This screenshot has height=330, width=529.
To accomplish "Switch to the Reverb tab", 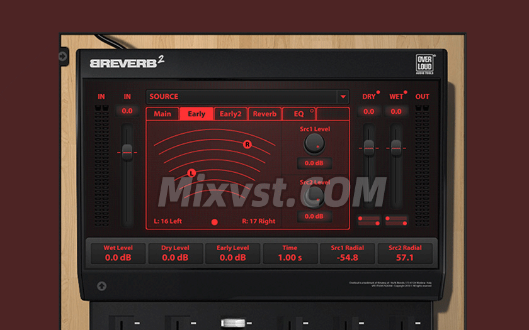I will click(264, 114).
